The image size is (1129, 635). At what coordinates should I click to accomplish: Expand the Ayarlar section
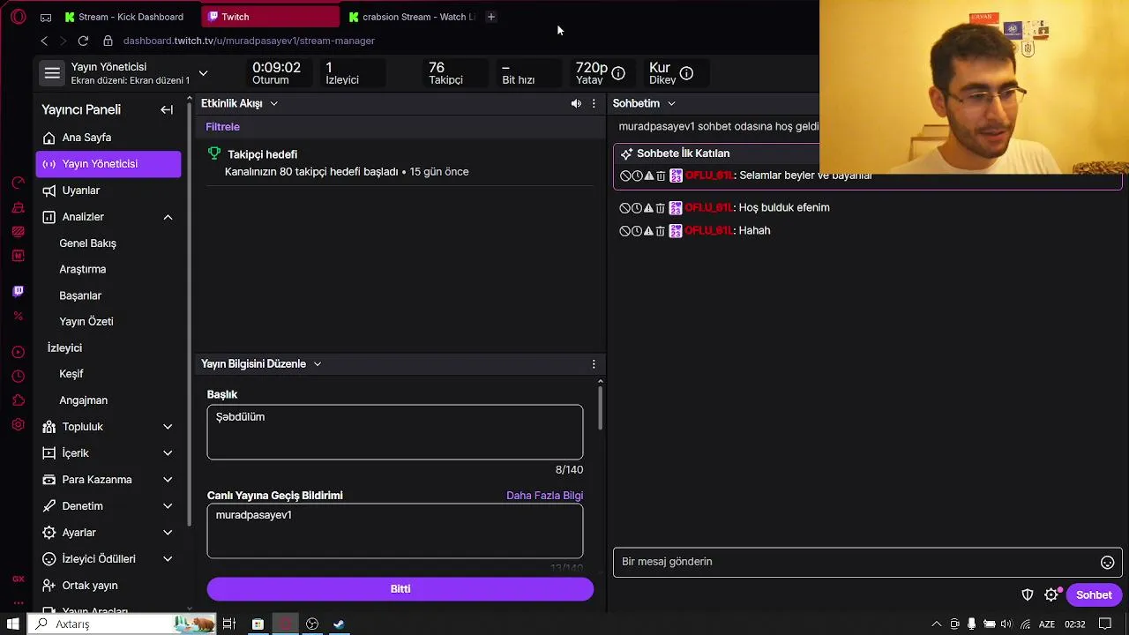(x=168, y=533)
